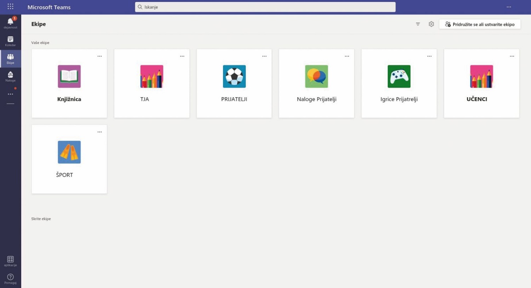Click the Ekipe page heading

[x=38, y=24]
